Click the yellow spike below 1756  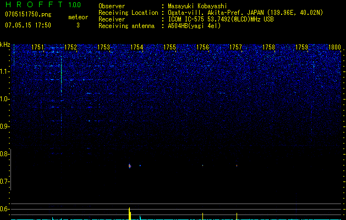click(x=202, y=216)
